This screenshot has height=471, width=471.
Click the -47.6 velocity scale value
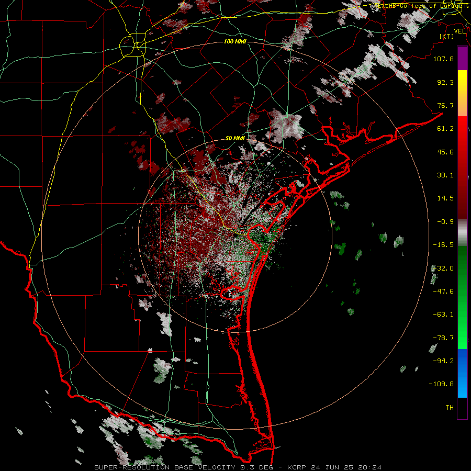tap(443, 291)
